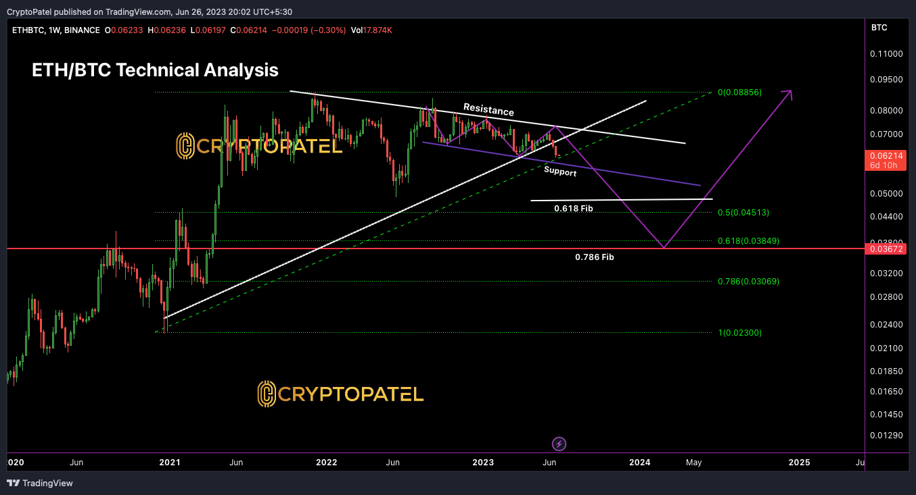Click 0.02400 on the price axis

(x=886, y=325)
